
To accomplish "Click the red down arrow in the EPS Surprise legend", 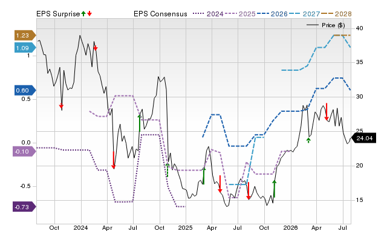I will (89, 13).
